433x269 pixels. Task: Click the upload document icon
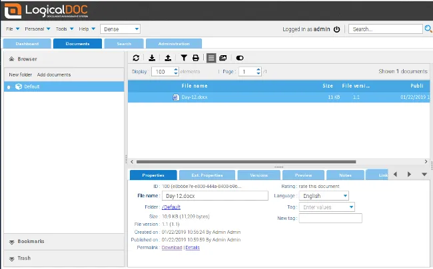(167, 58)
